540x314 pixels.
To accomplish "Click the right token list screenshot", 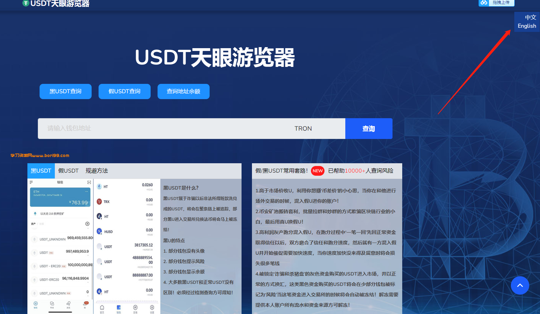I will click(127, 246).
